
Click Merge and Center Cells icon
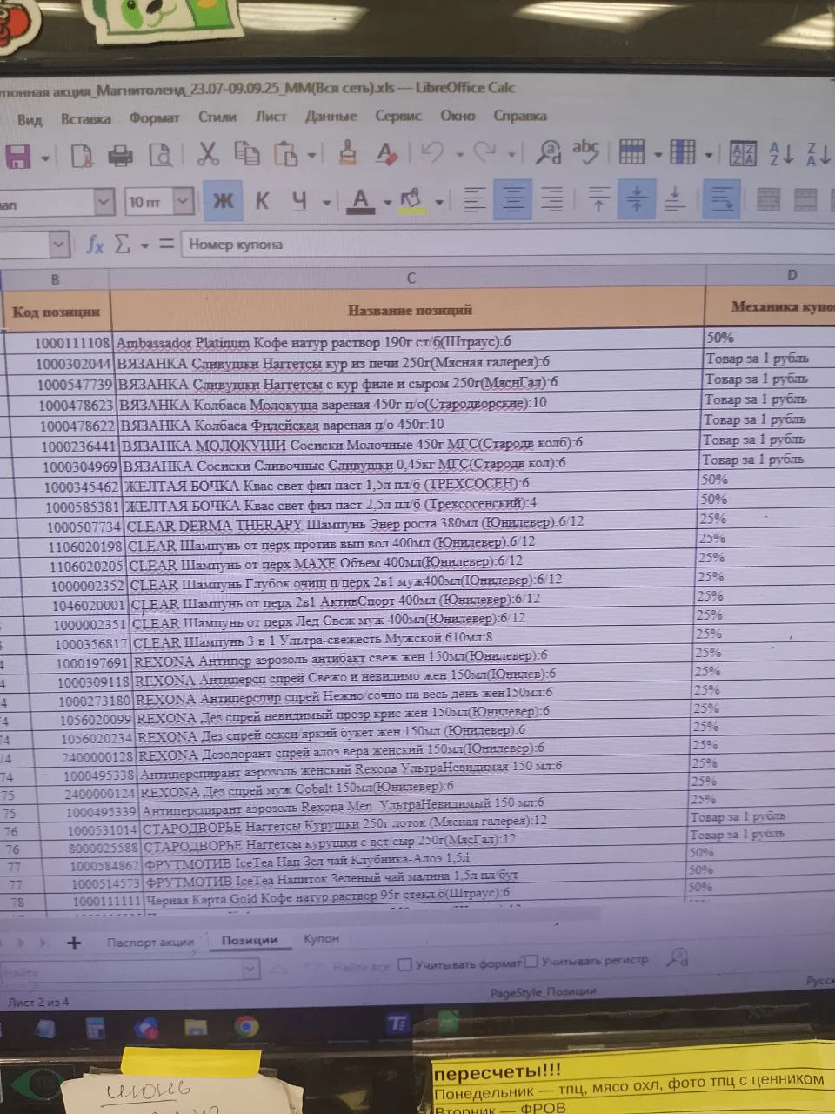[x=769, y=199]
